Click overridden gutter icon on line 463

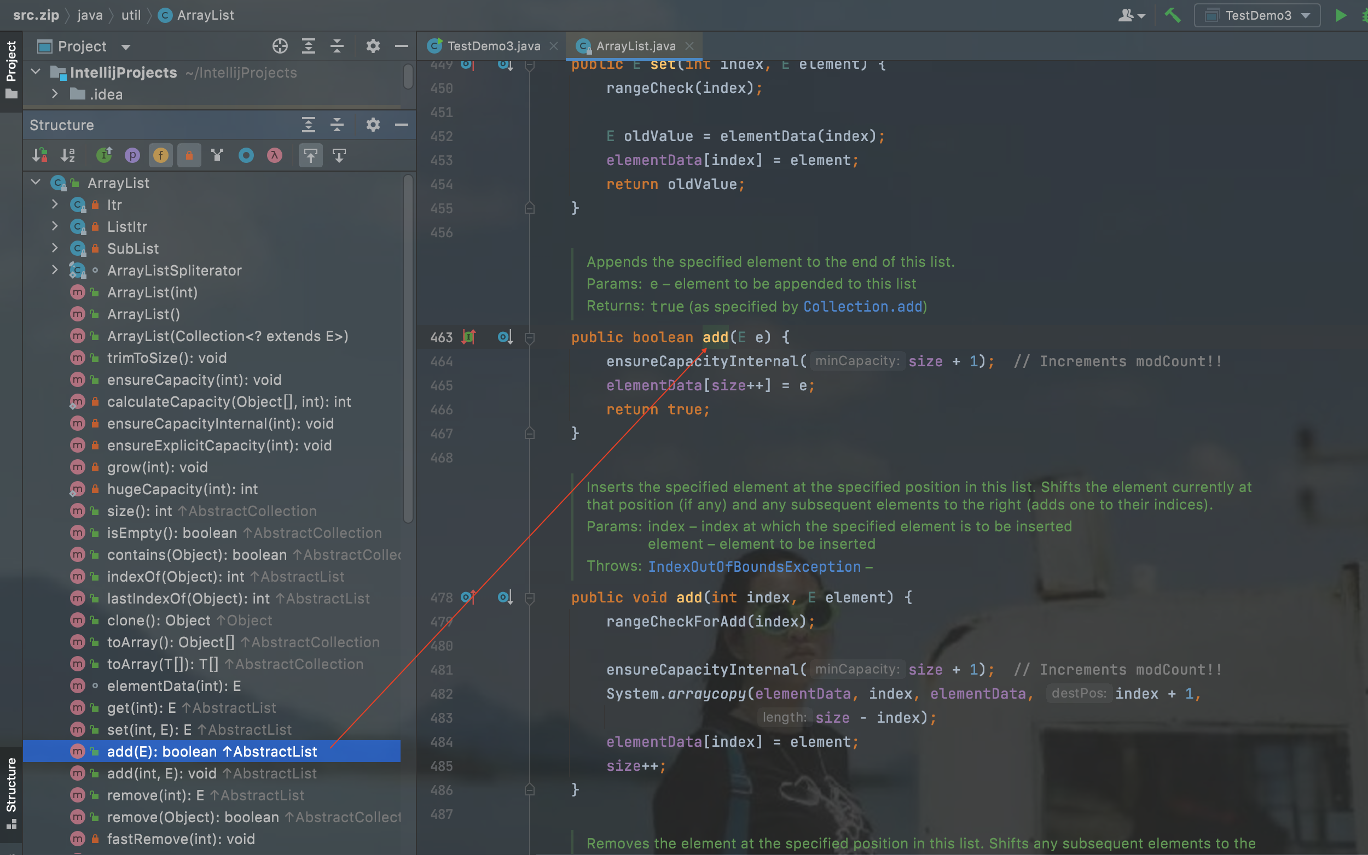pos(506,337)
